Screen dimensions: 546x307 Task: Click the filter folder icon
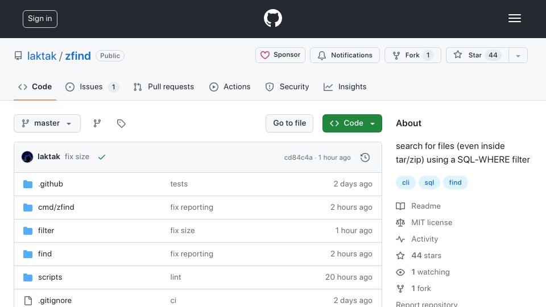(x=28, y=231)
